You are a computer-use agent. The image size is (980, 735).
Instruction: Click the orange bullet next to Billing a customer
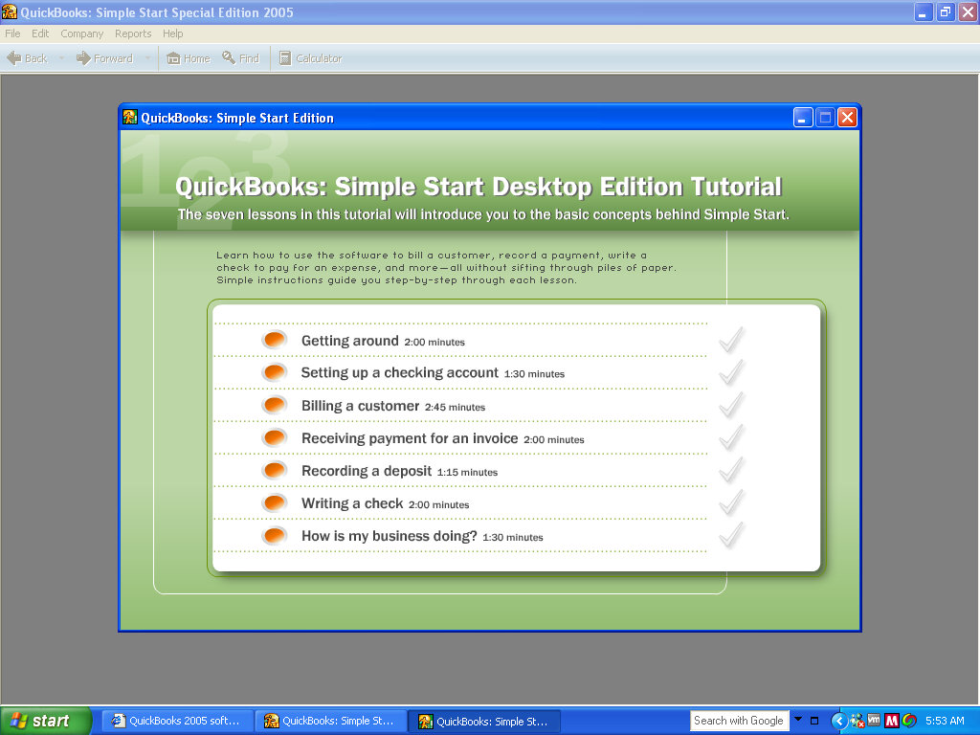[275, 405]
